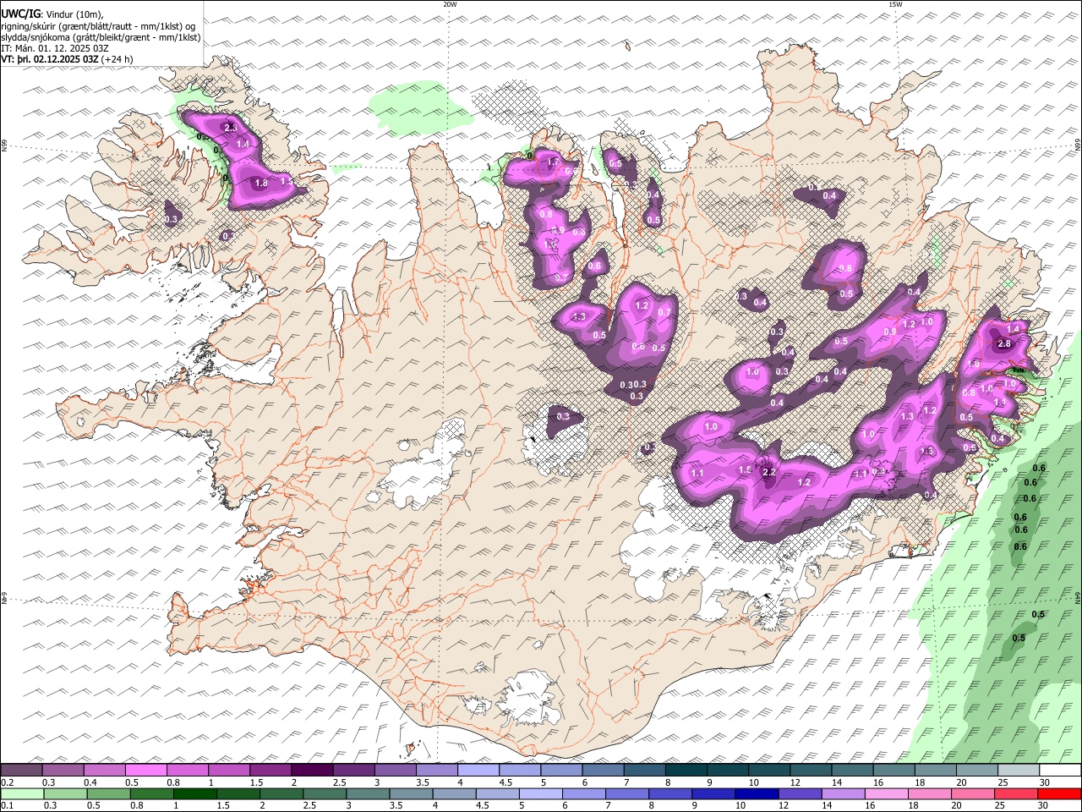Click the 0.2 label in the top legend row
Image resolution: width=1082 pixels, height=812 pixels.
tap(8, 783)
